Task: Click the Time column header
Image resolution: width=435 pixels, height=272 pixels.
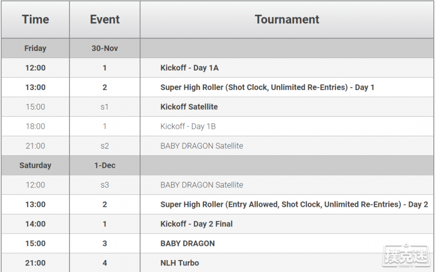Action: tap(35, 20)
